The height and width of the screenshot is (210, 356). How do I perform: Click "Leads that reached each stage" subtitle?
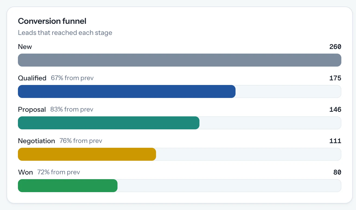point(65,33)
